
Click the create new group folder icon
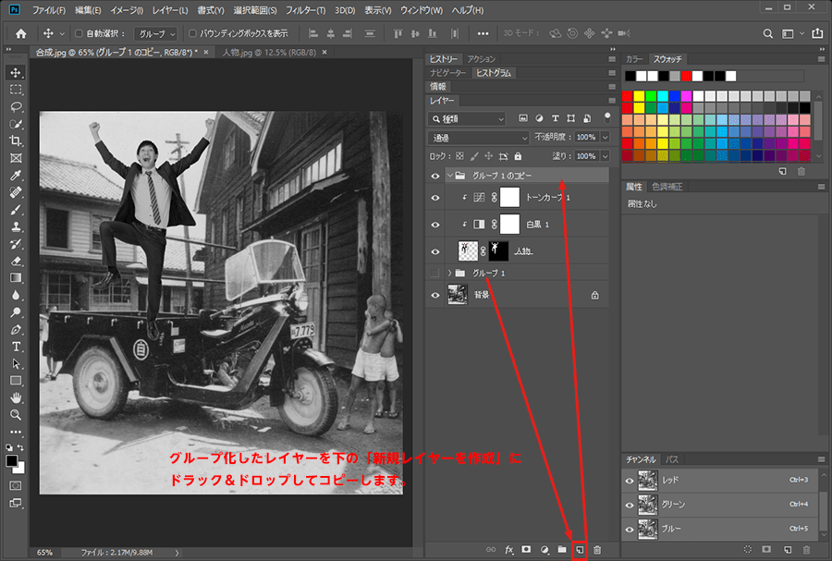(562, 550)
